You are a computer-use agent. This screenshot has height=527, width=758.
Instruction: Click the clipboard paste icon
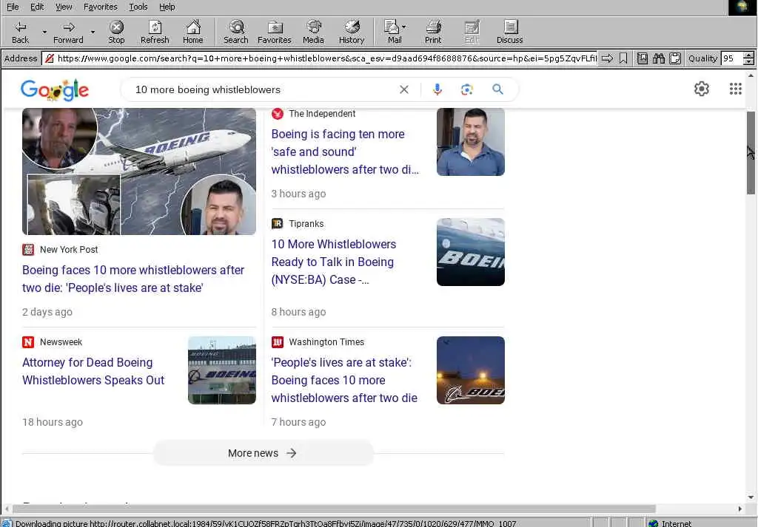click(675, 58)
